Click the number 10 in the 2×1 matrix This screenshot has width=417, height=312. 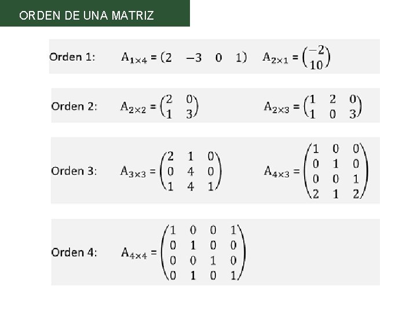[316, 65]
